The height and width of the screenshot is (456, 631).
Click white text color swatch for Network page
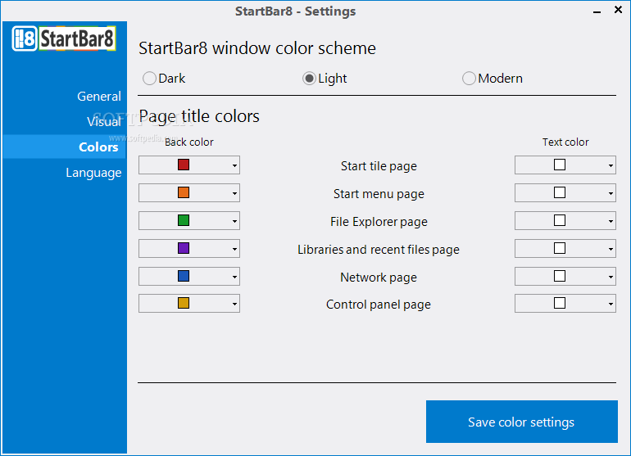560,275
